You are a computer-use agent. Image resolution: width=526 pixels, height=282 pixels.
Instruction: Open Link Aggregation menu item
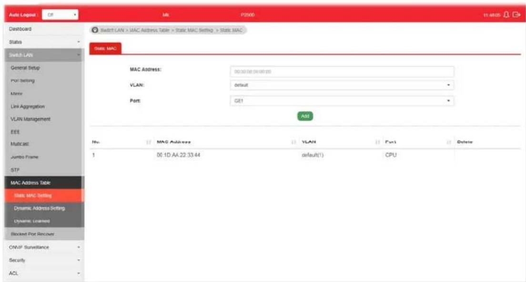(x=28, y=107)
